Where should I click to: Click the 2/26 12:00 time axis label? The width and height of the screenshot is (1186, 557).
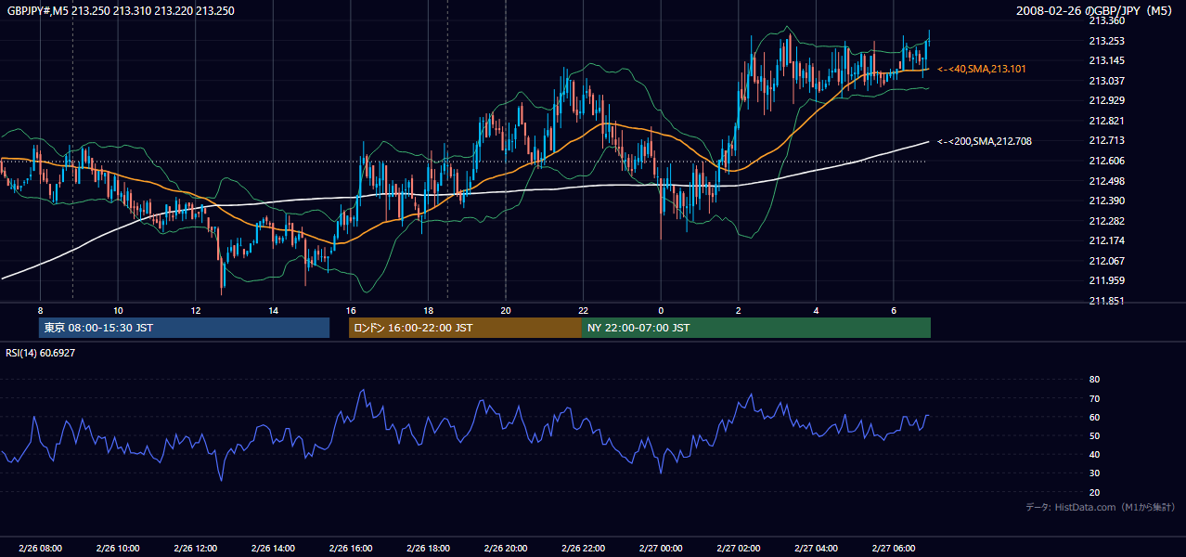195,549
